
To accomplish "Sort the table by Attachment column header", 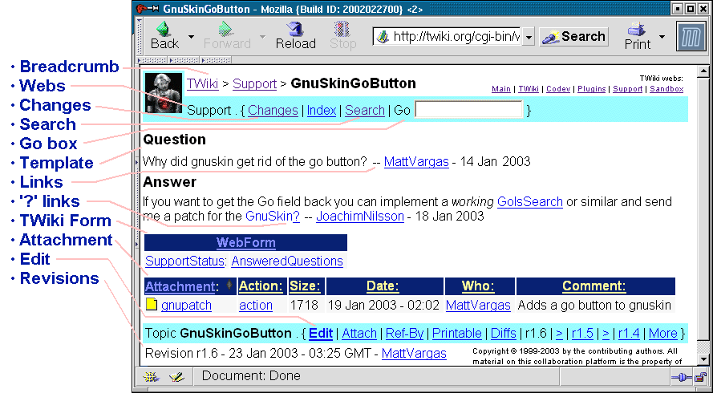I will coord(181,286).
